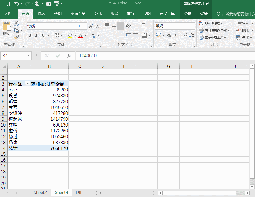Open the 条件格式 dropdown
This screenshot has width=255, height=197.
point(211,24)
